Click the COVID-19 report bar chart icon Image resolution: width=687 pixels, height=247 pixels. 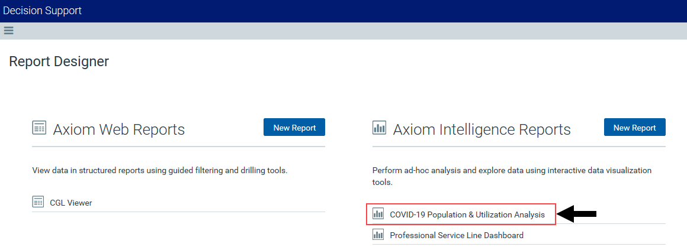pos(378,214)
